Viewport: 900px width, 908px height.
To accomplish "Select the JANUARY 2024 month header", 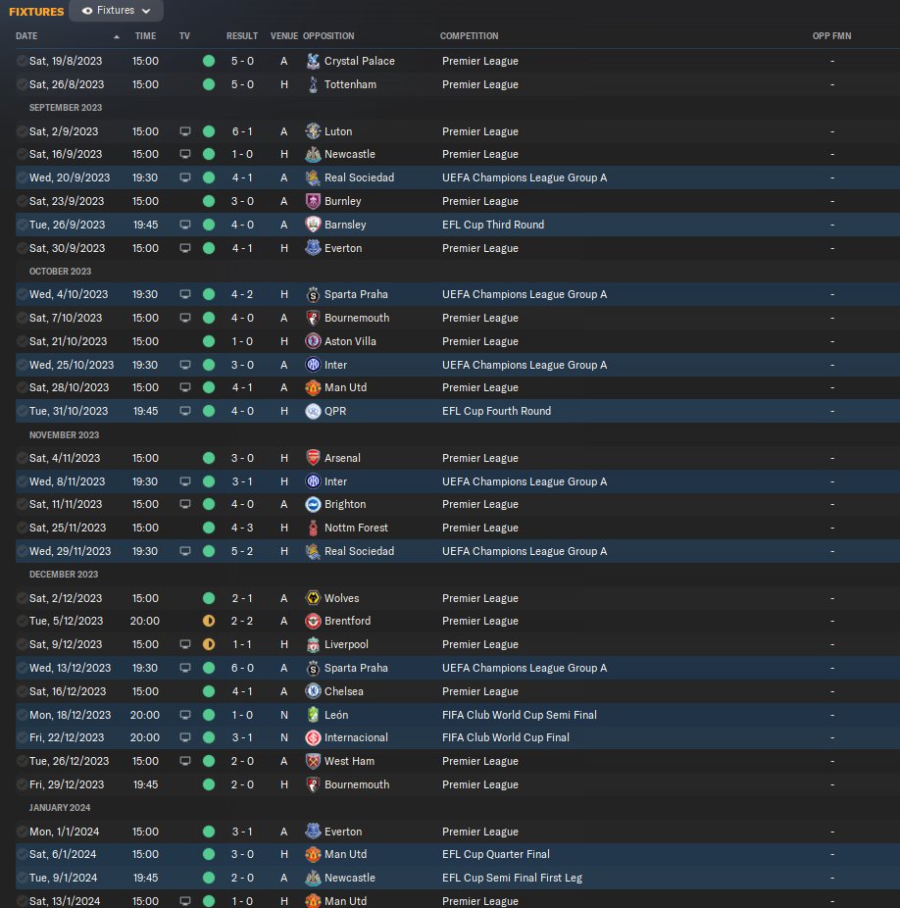I will [x=60, y=808].
